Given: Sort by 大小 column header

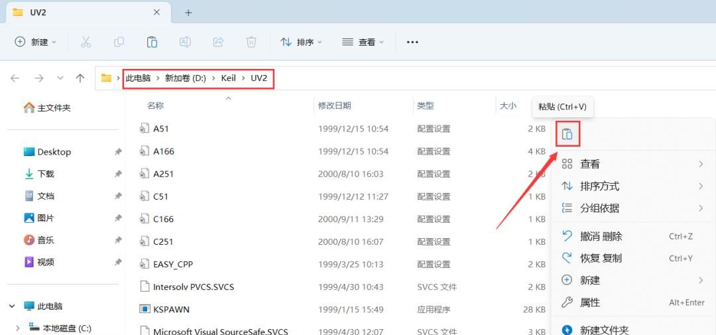Looking at the screenshot, I should point(508,105).
